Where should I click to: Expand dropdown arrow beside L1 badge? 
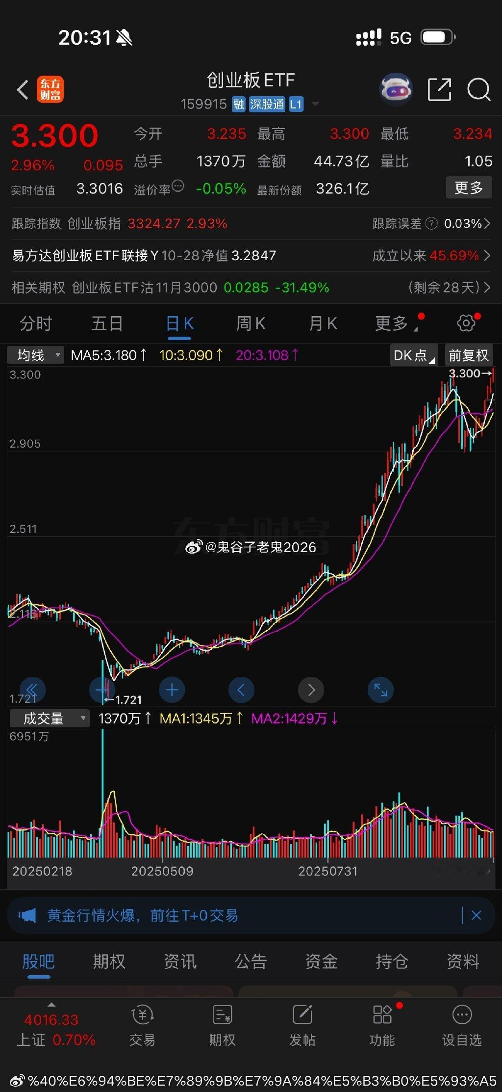click(x=315, y=104)
